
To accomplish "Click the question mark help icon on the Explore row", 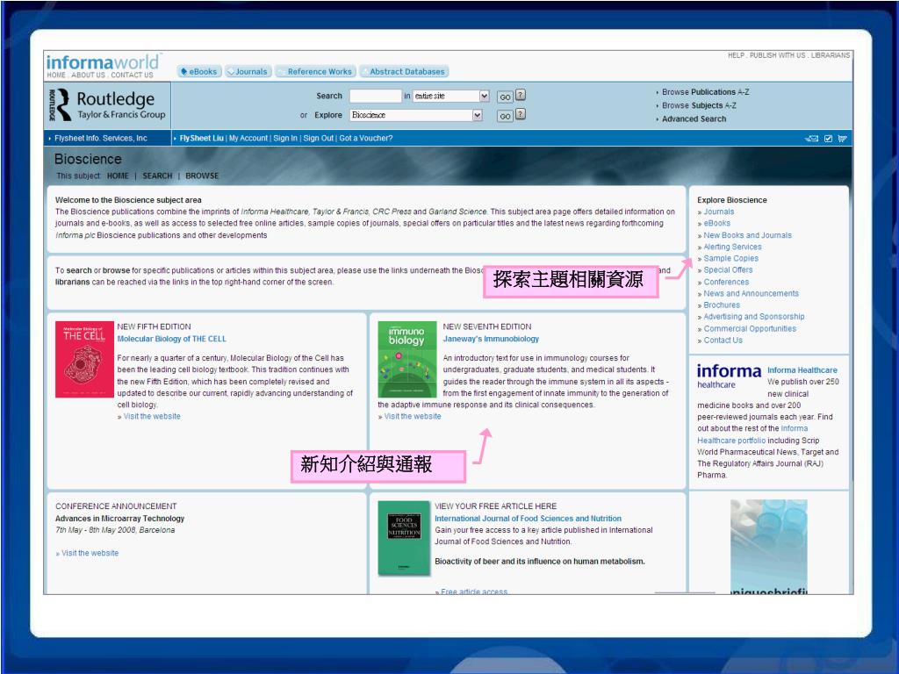I will pos(520,114).
